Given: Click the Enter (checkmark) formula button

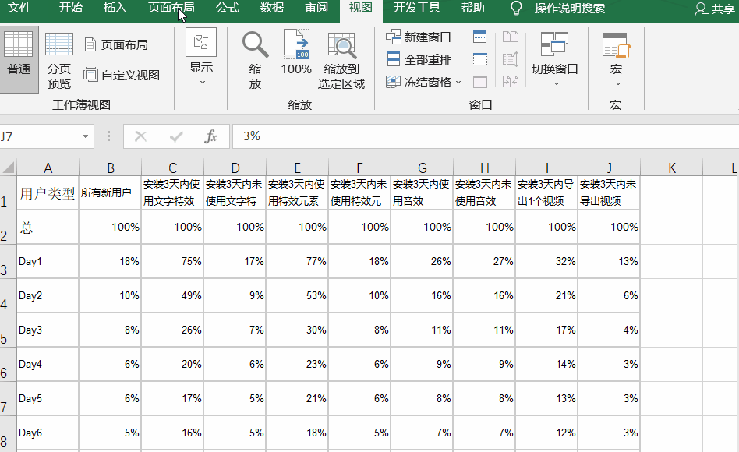Looking at the screenshot, I should click(x=176, y=136).
